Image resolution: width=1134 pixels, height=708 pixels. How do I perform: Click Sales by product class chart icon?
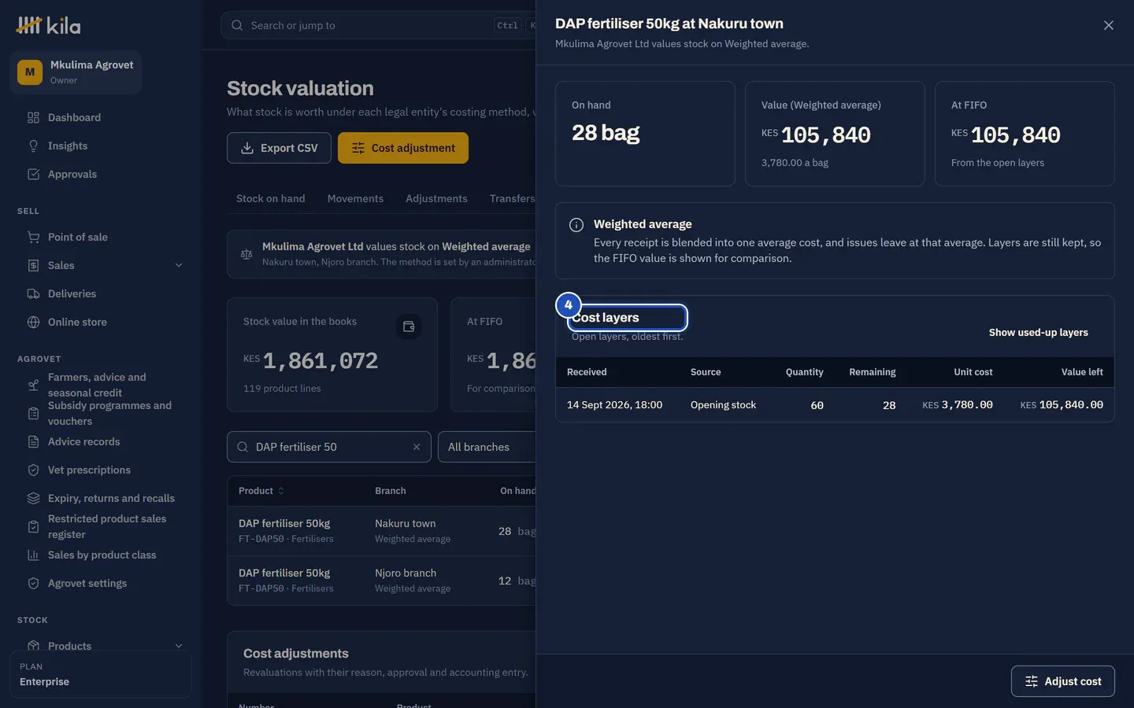pos(33,555)
